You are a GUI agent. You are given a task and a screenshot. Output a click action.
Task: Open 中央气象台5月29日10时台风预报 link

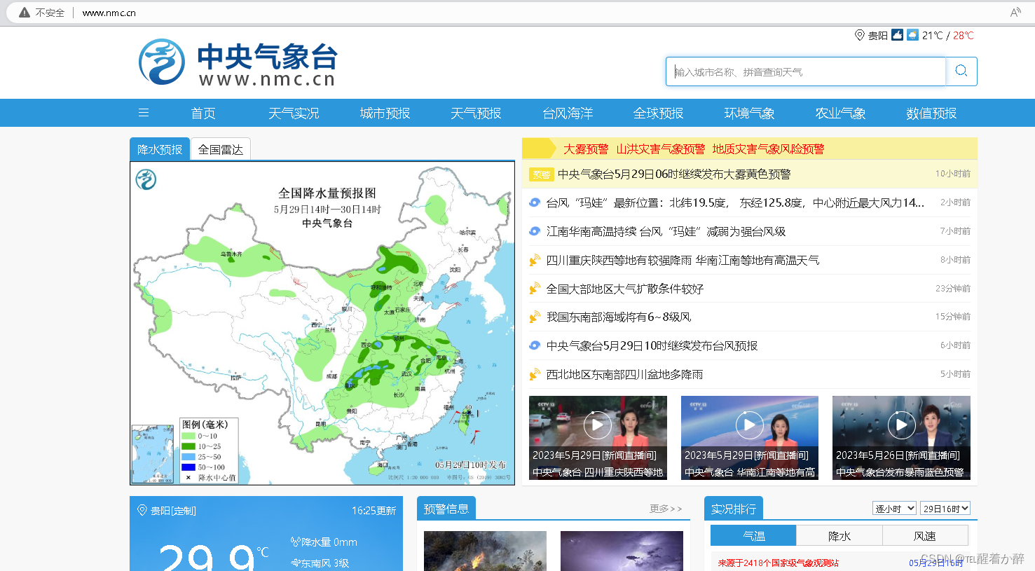(652, 346)
